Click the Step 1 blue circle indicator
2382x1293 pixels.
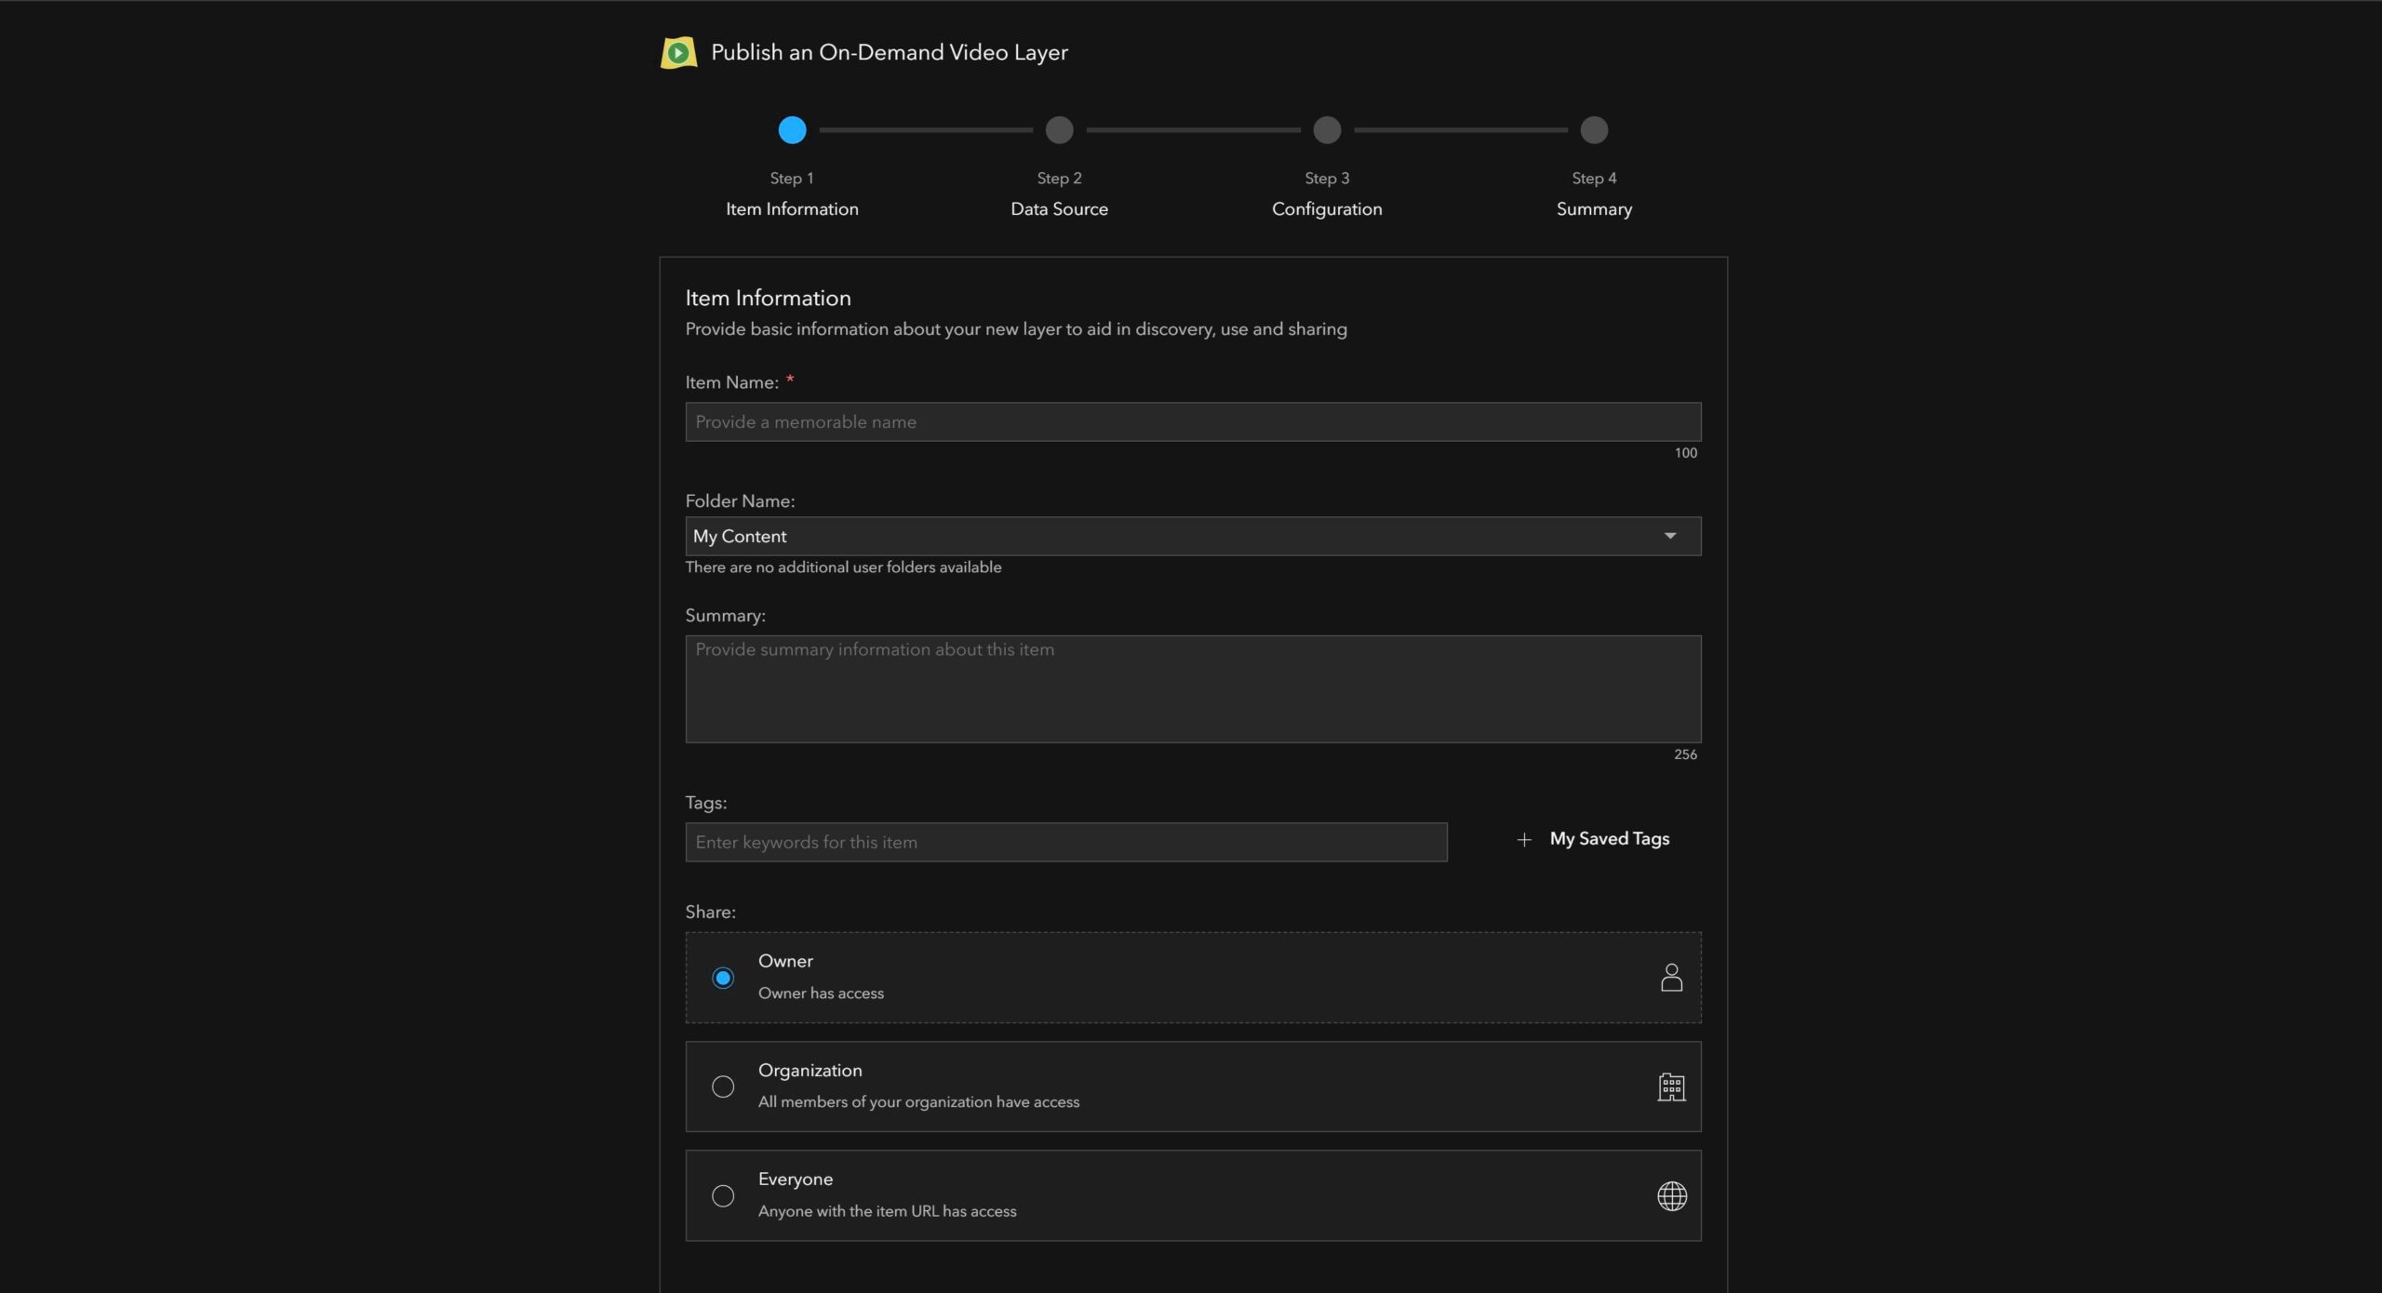(x=792, y=130)
